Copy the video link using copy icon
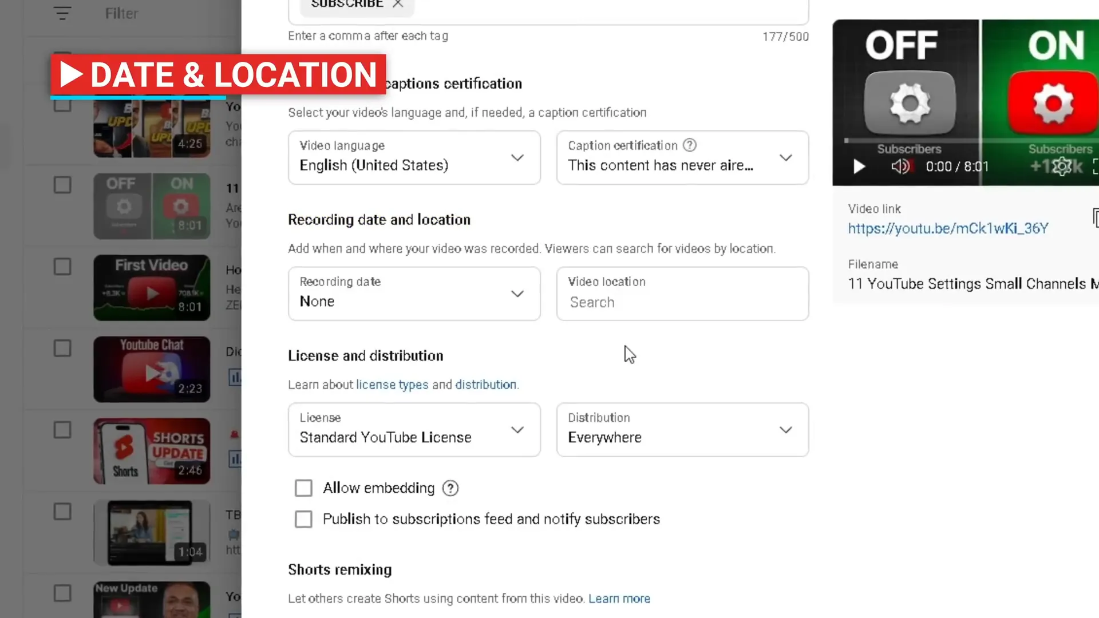The width and height of the screenshot is (1099, 618). pos(1095,218)
